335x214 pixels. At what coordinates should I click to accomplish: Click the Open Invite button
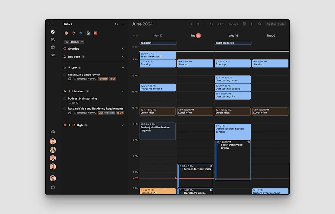tap(276, 24)
